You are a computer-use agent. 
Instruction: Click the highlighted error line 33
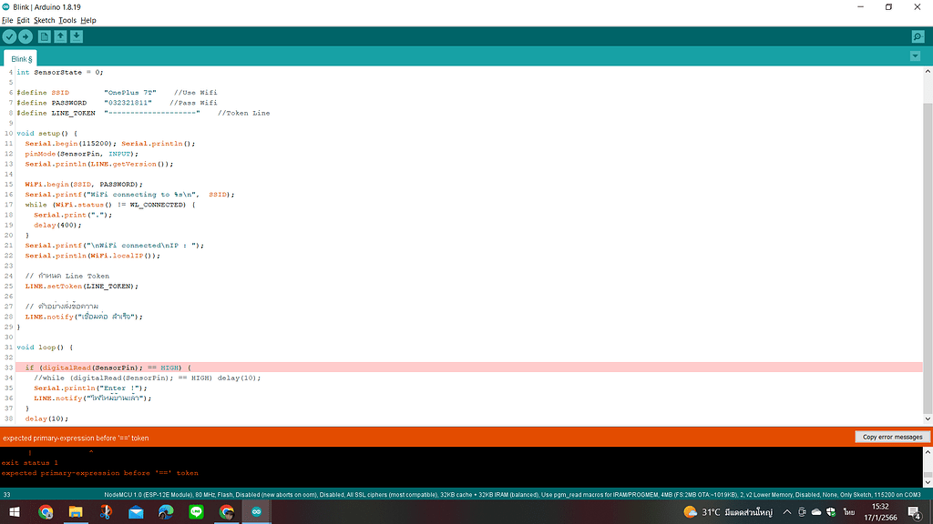(456, 368)
